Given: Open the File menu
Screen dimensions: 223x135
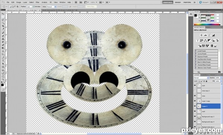Looking at the screenshot, I should tap(8, 2).
